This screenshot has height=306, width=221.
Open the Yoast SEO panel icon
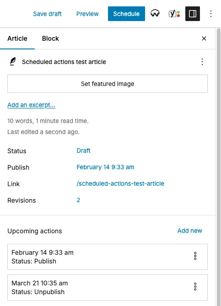(174, 14)
